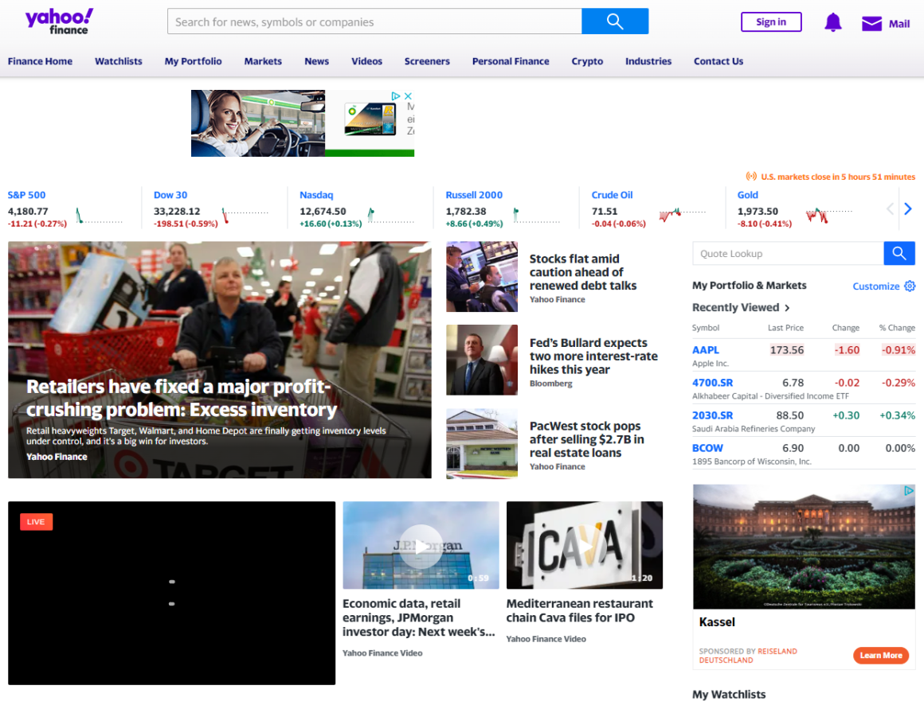Open the Target retailers headline image
This screenshot has height=705, width=924.
(219, 360)
